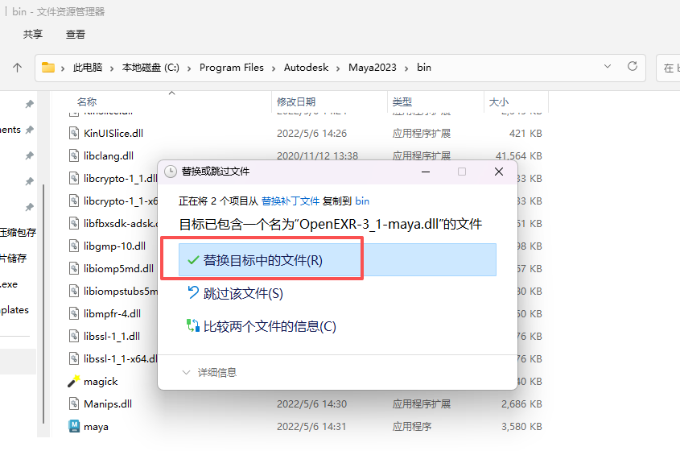Expand chevron after Autodesk breadcrumb
This screenshot has width=680, height=451.
338,68
